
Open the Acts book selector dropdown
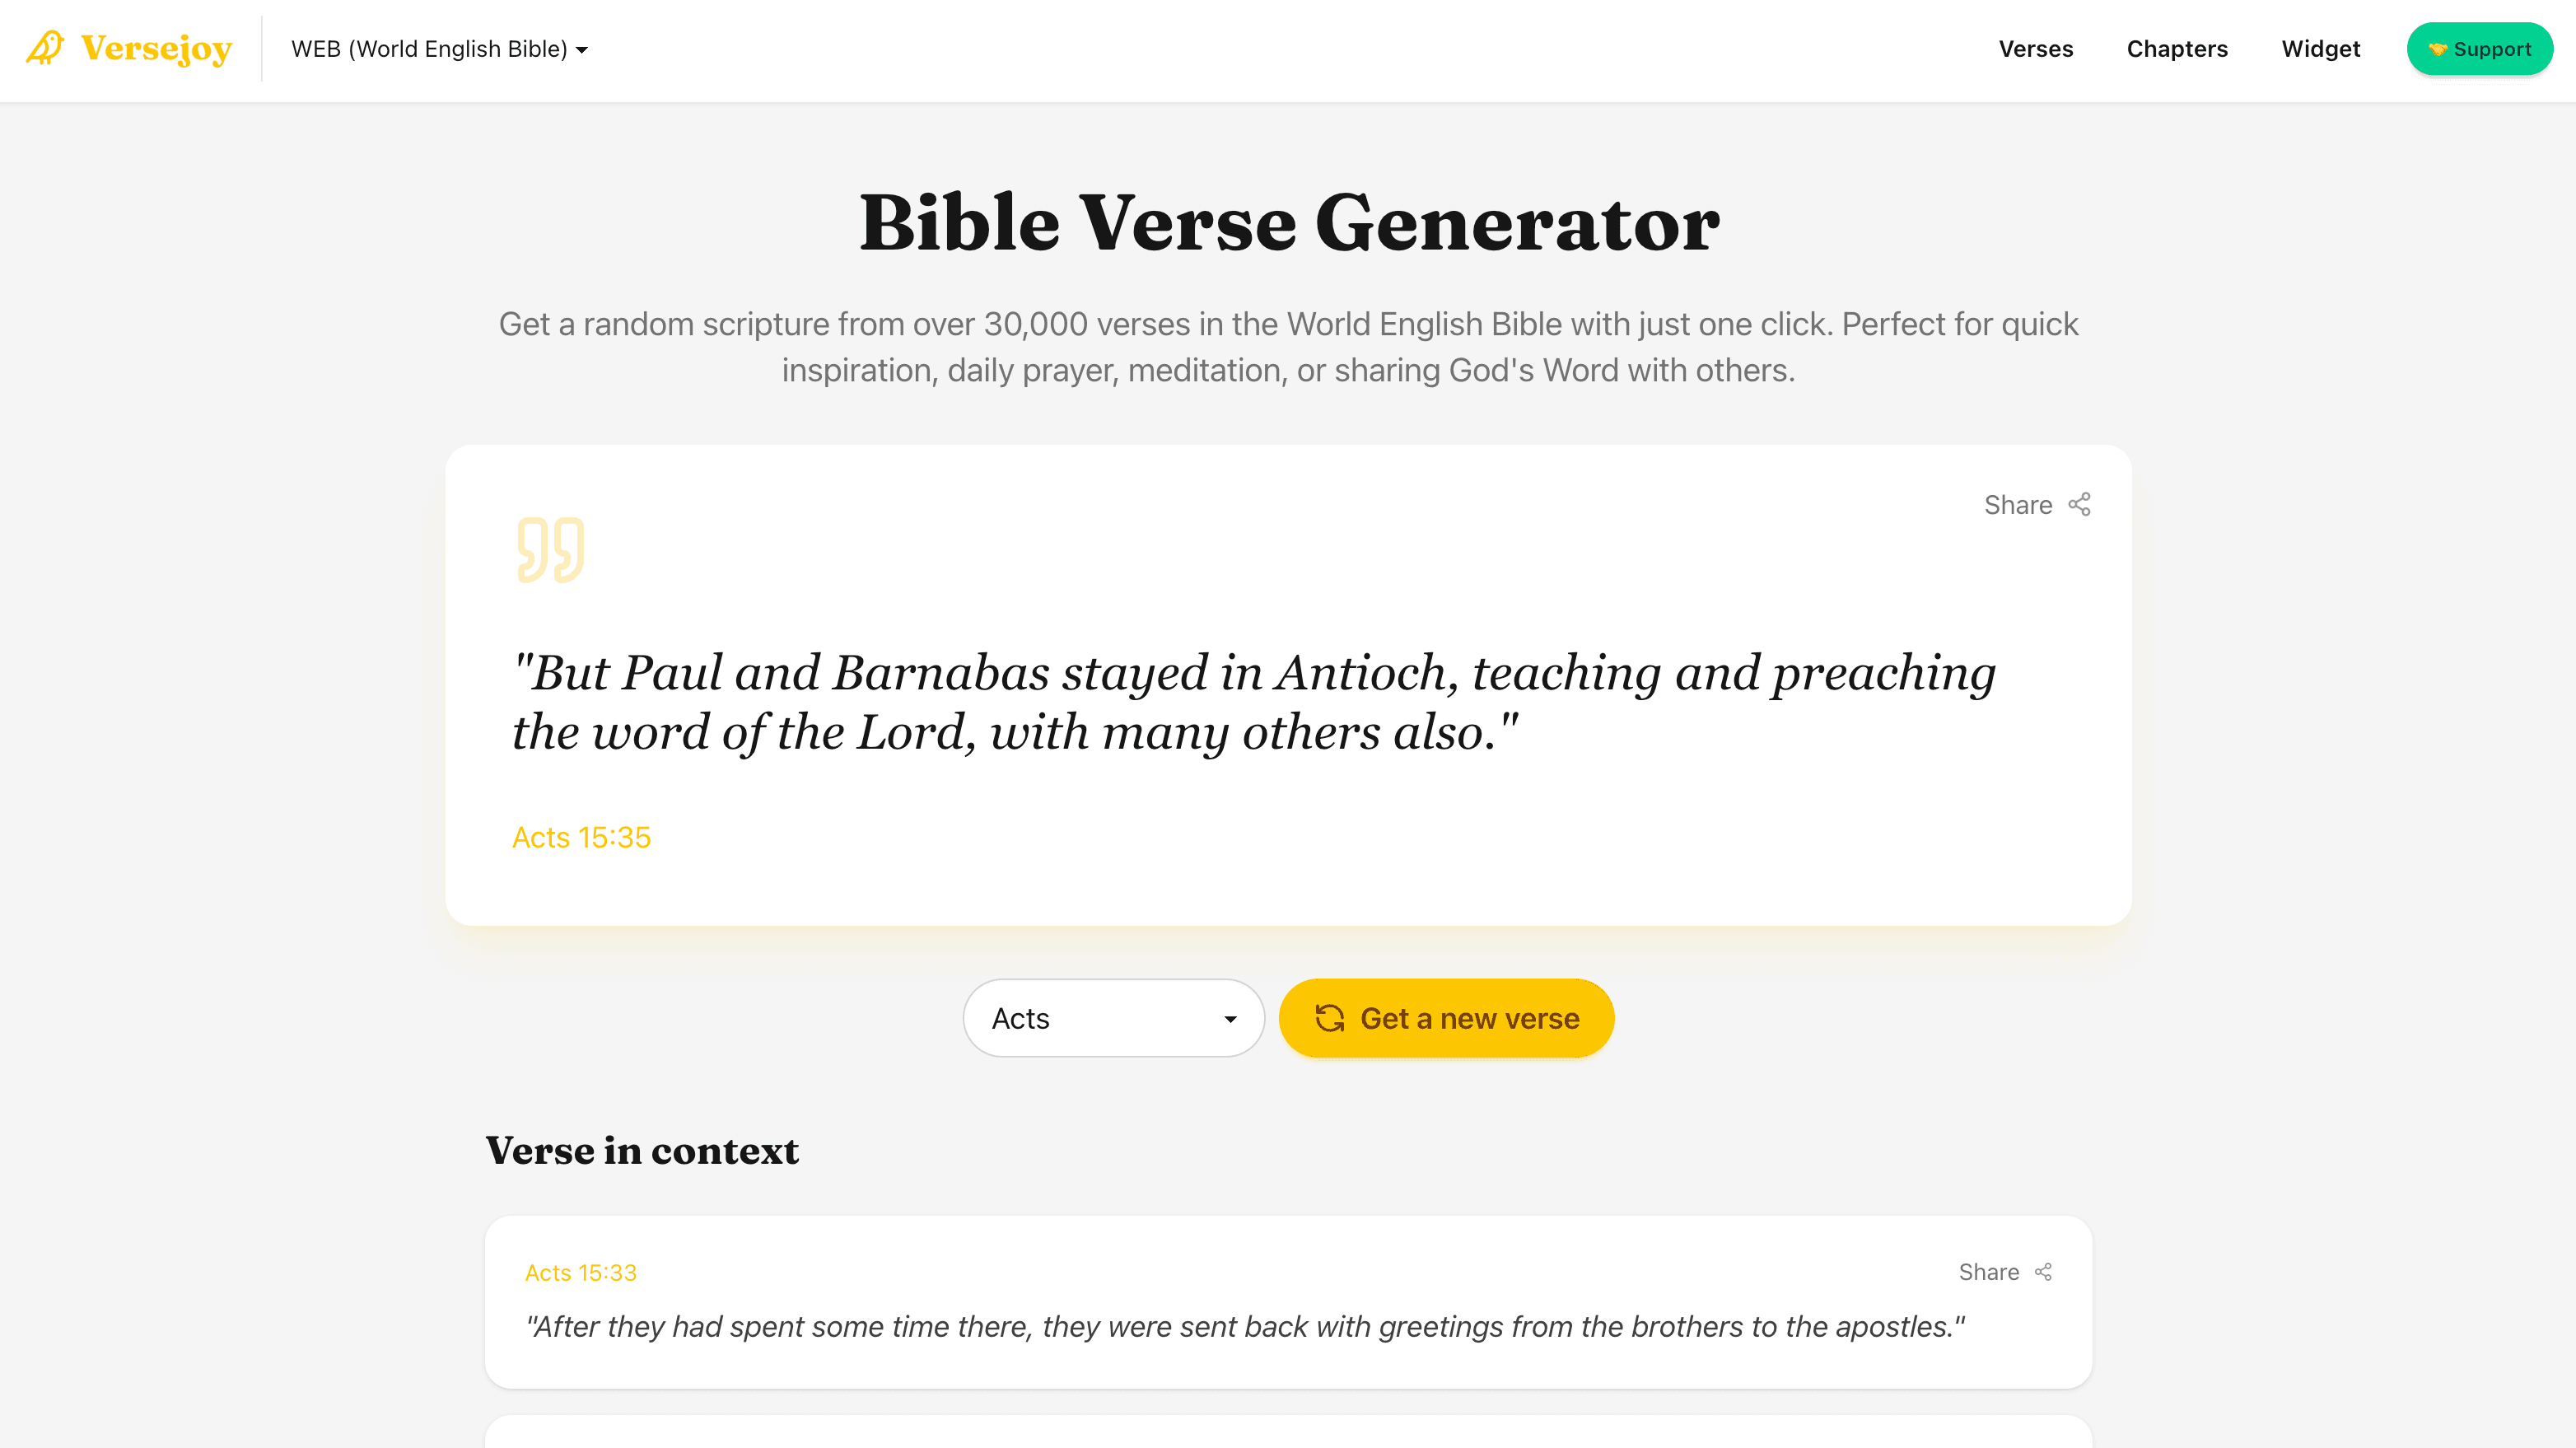1113,1018
